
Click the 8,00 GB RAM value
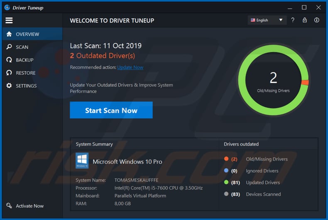pos(122,203)
